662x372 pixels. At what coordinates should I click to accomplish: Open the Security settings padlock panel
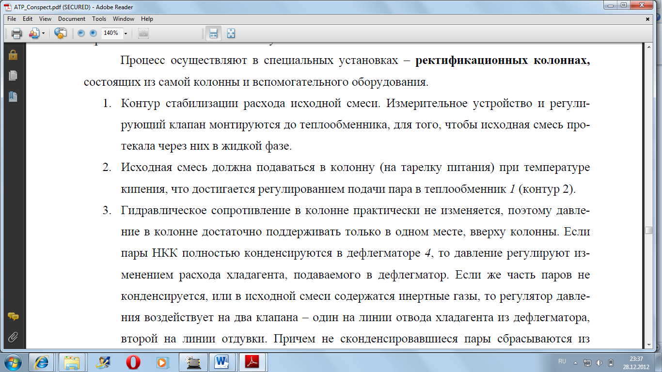coord(13,55)
